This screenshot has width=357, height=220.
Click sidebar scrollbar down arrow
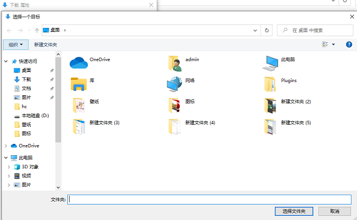point(58,187)
